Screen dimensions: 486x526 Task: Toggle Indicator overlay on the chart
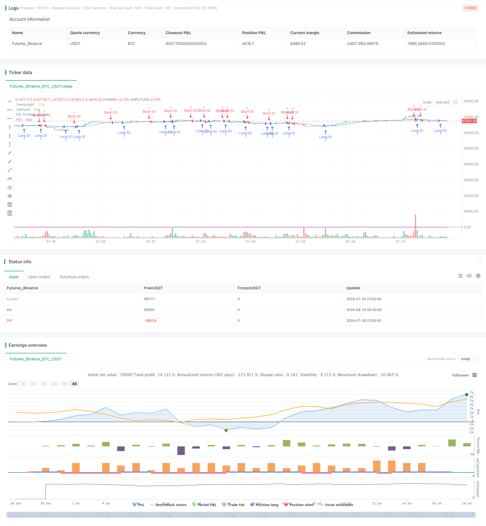(x=443, y=102)
